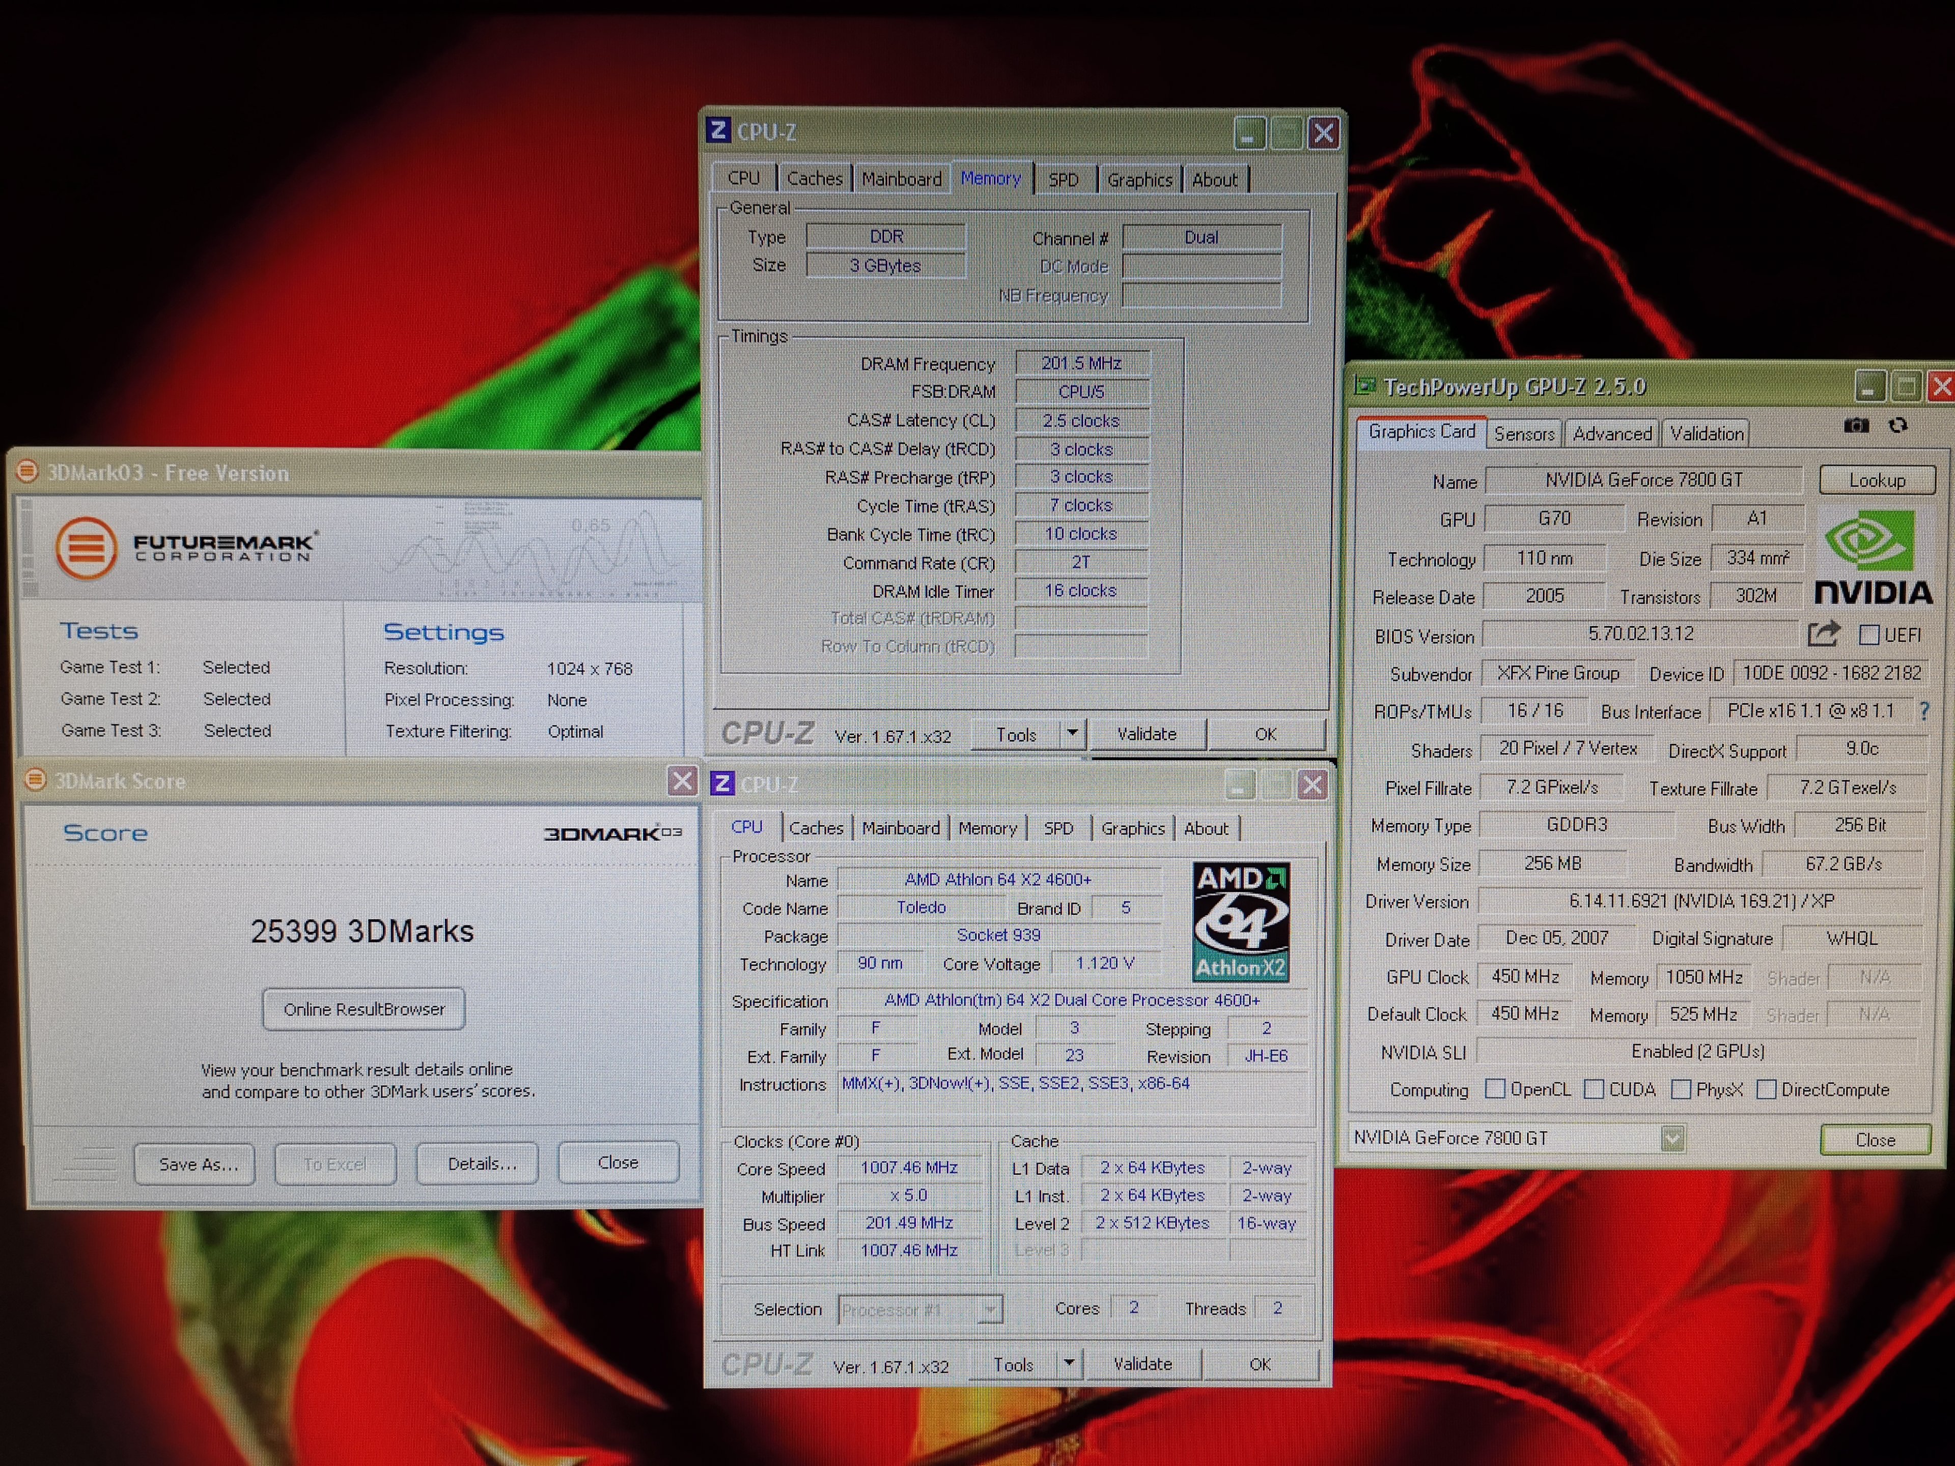Toggle the CUDA checkbox

(1595, 1089)
